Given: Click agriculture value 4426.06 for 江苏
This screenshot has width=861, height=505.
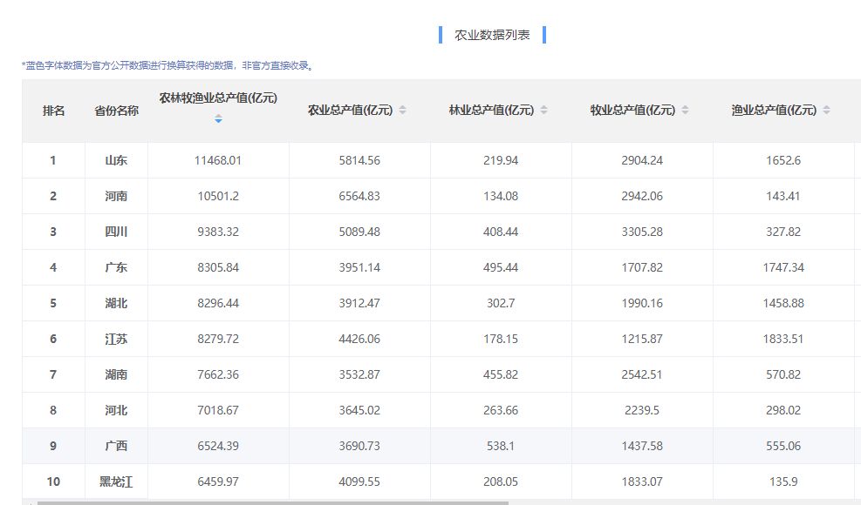Looking at the screenshot, I should [x=359, y=339].
